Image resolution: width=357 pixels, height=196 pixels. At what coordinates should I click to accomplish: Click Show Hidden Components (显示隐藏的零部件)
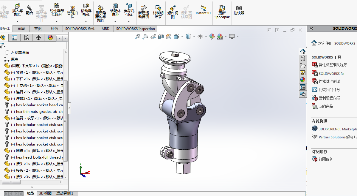(101, 14)
